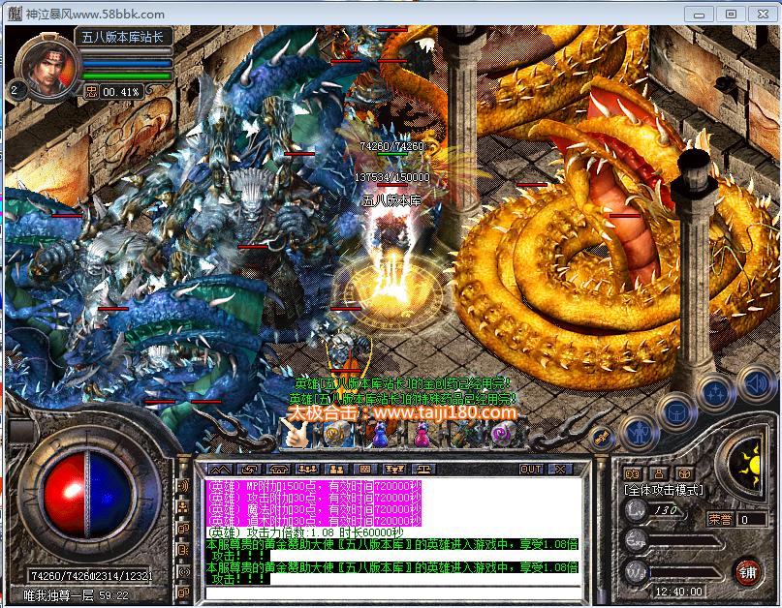Screen dimensions: 782x608
Task: Click the hero's grey experience bar
Action: (x=127, y=51)
